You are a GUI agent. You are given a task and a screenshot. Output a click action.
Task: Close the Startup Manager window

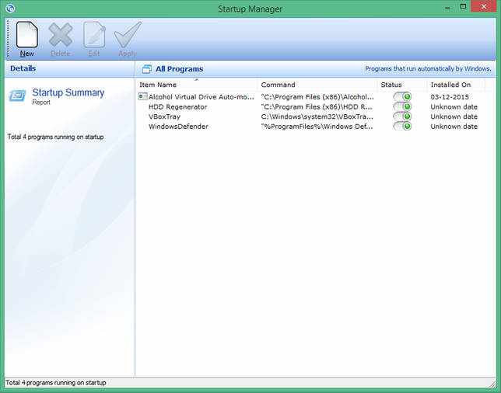pyautogui.click(x=484, y=7)
